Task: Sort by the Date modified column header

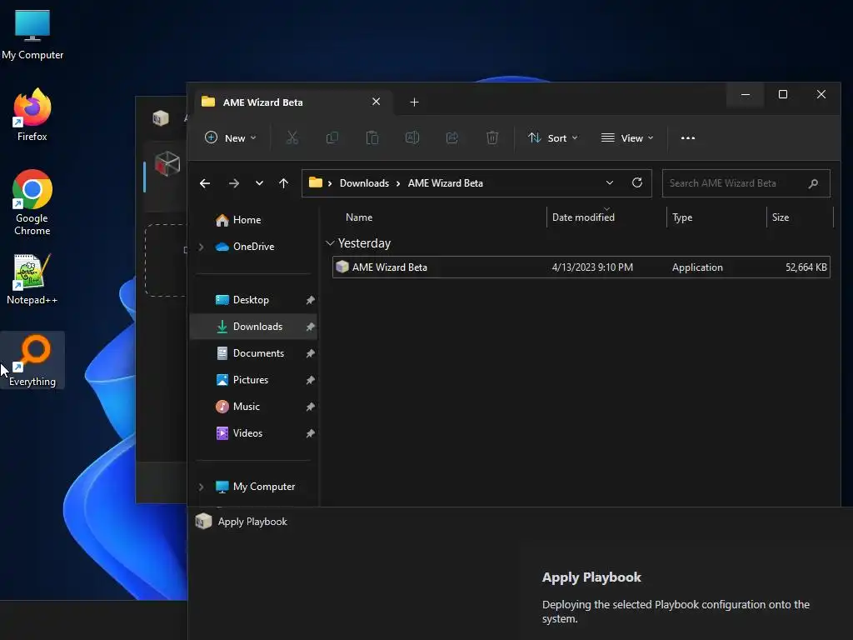Action: tap(583, 217)
